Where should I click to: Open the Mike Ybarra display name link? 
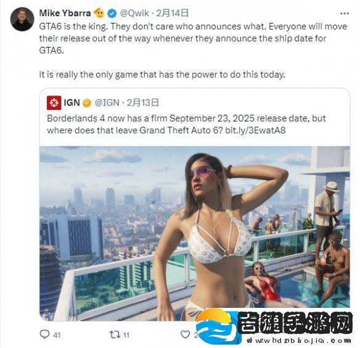65,13
